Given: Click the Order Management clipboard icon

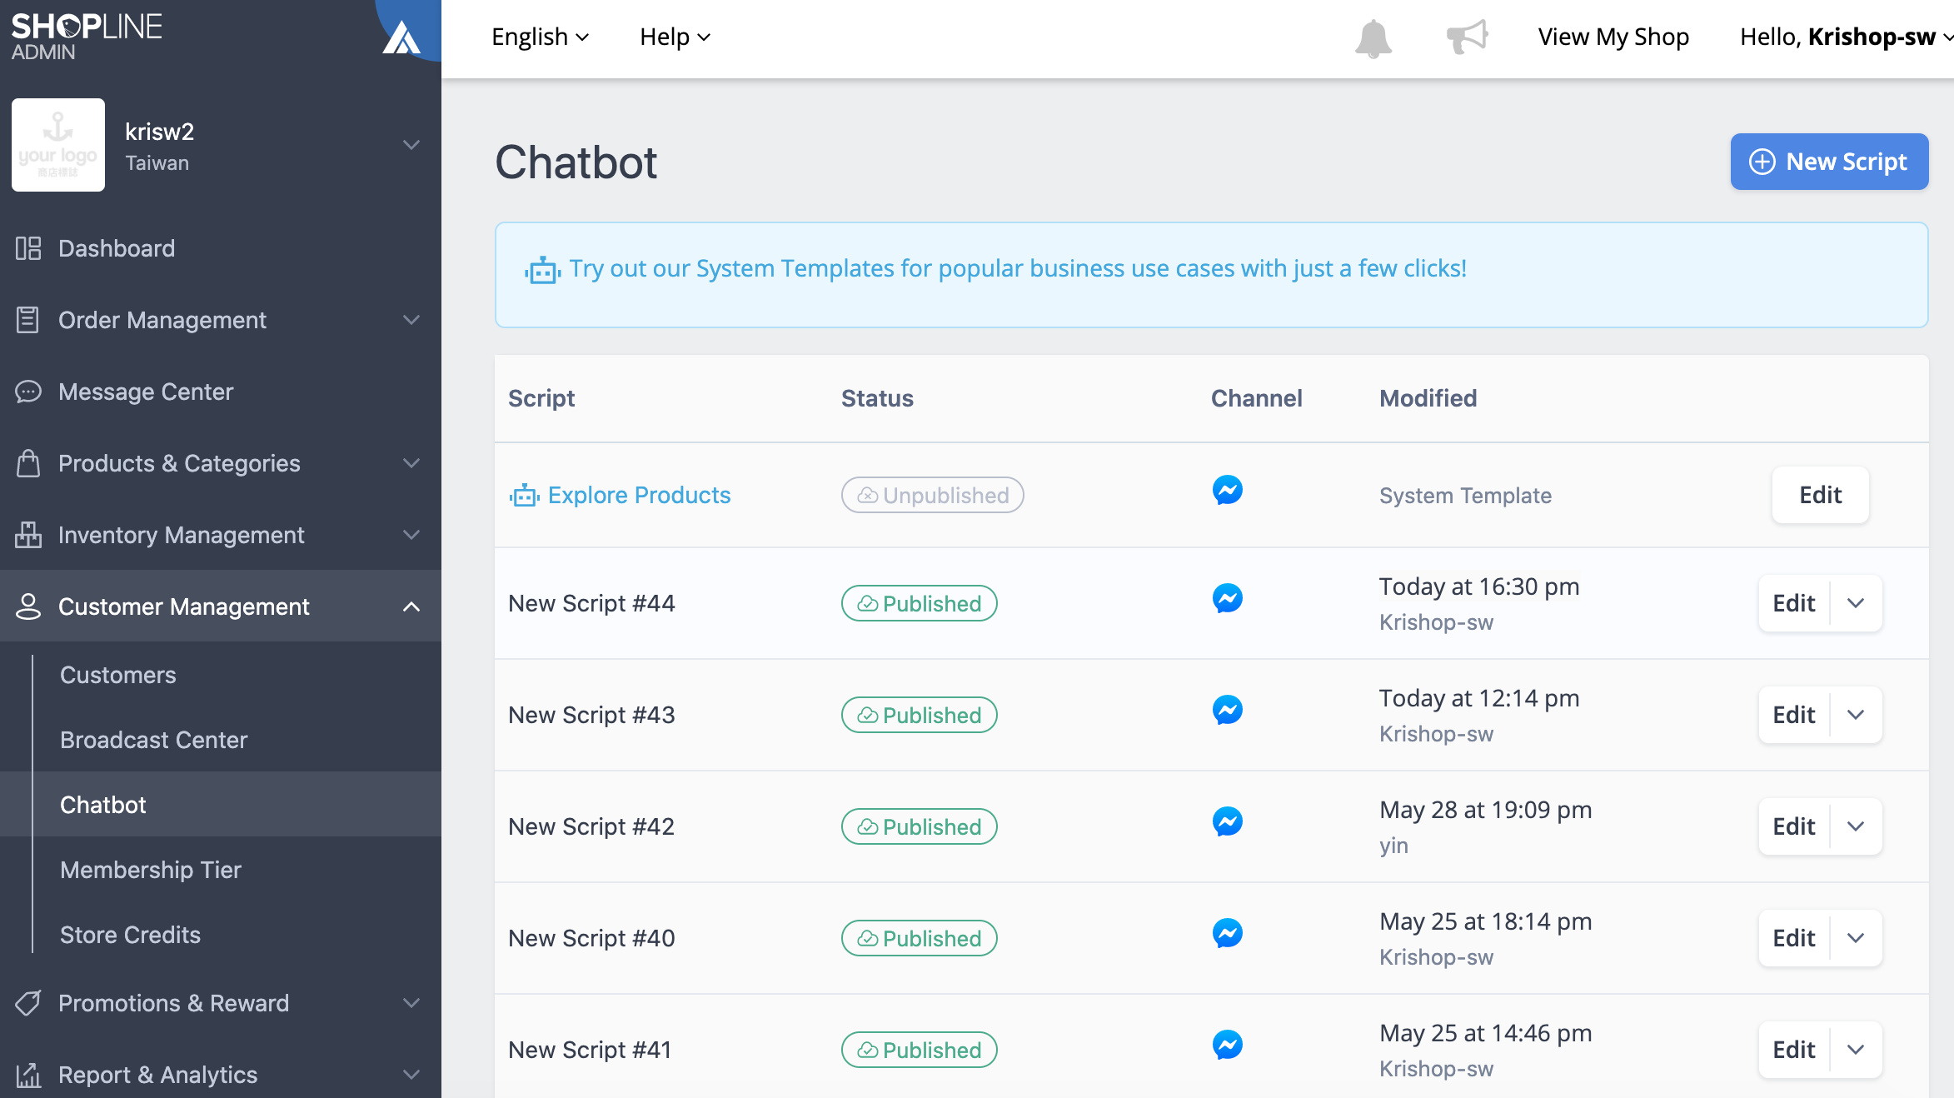Looking at the screenshot, I should coord(28,320).
